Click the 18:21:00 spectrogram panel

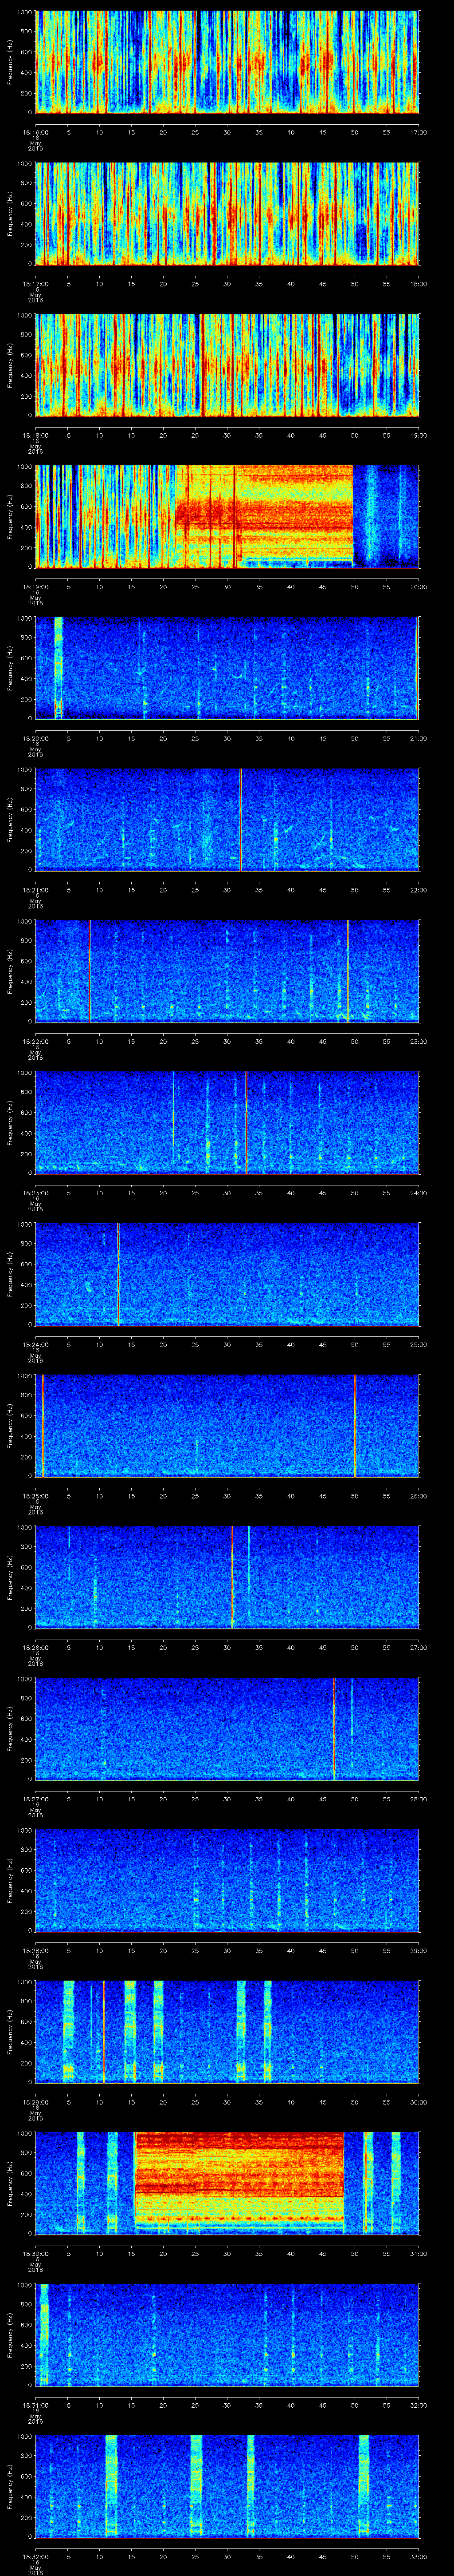coord(227,820)
